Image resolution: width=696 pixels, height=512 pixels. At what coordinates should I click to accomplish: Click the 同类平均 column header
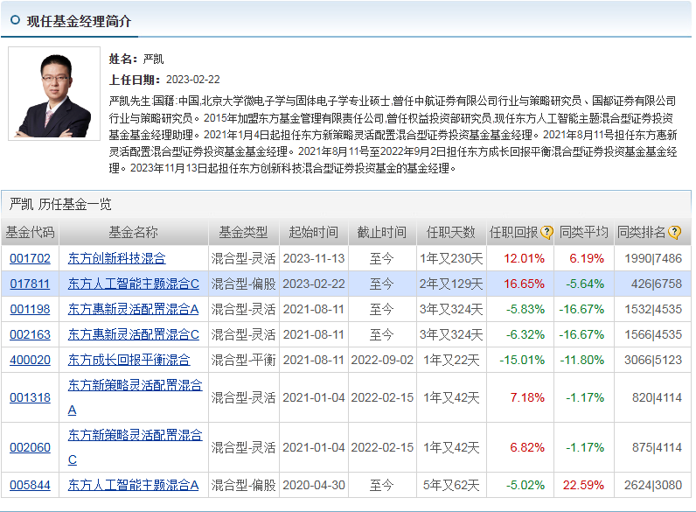click(584, 232)
